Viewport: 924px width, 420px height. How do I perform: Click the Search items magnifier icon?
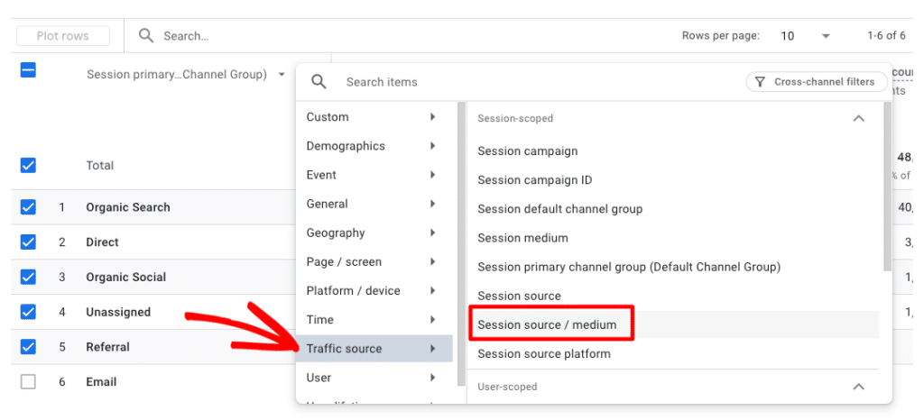coord(319,82)
